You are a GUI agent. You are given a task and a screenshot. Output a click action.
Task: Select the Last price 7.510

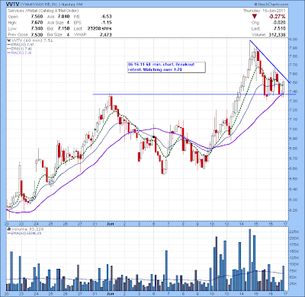(x=280, y=28)
